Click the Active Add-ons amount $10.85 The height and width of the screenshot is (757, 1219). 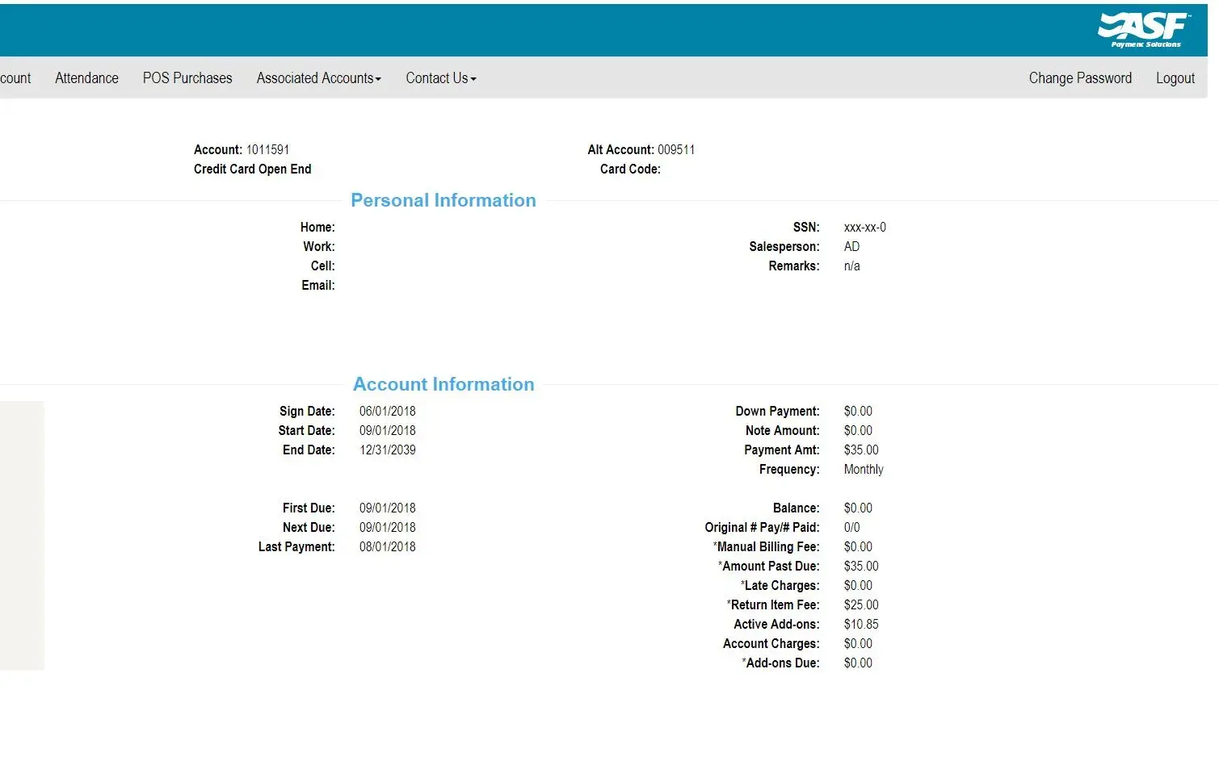860,625
